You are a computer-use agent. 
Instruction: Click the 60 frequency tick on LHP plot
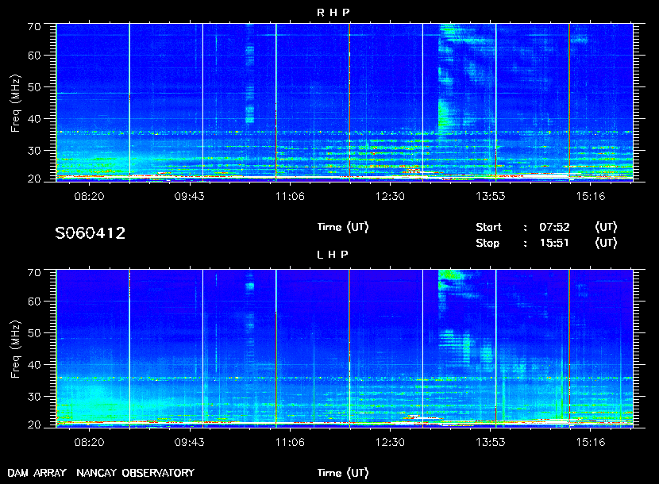tap(34, 302)
